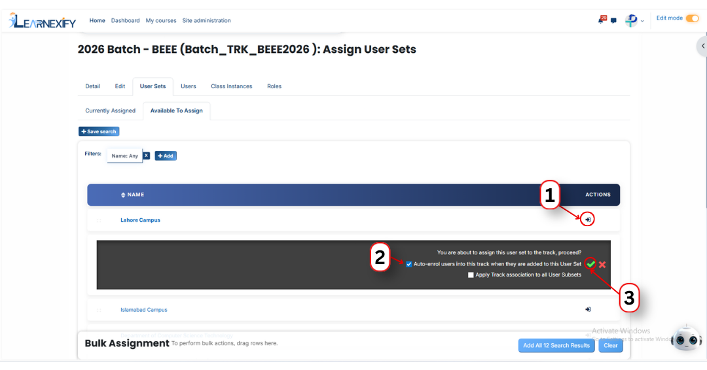Click the Add filter button
The height and width of the screenshot is (370, 707).
(x=166, y=156)
